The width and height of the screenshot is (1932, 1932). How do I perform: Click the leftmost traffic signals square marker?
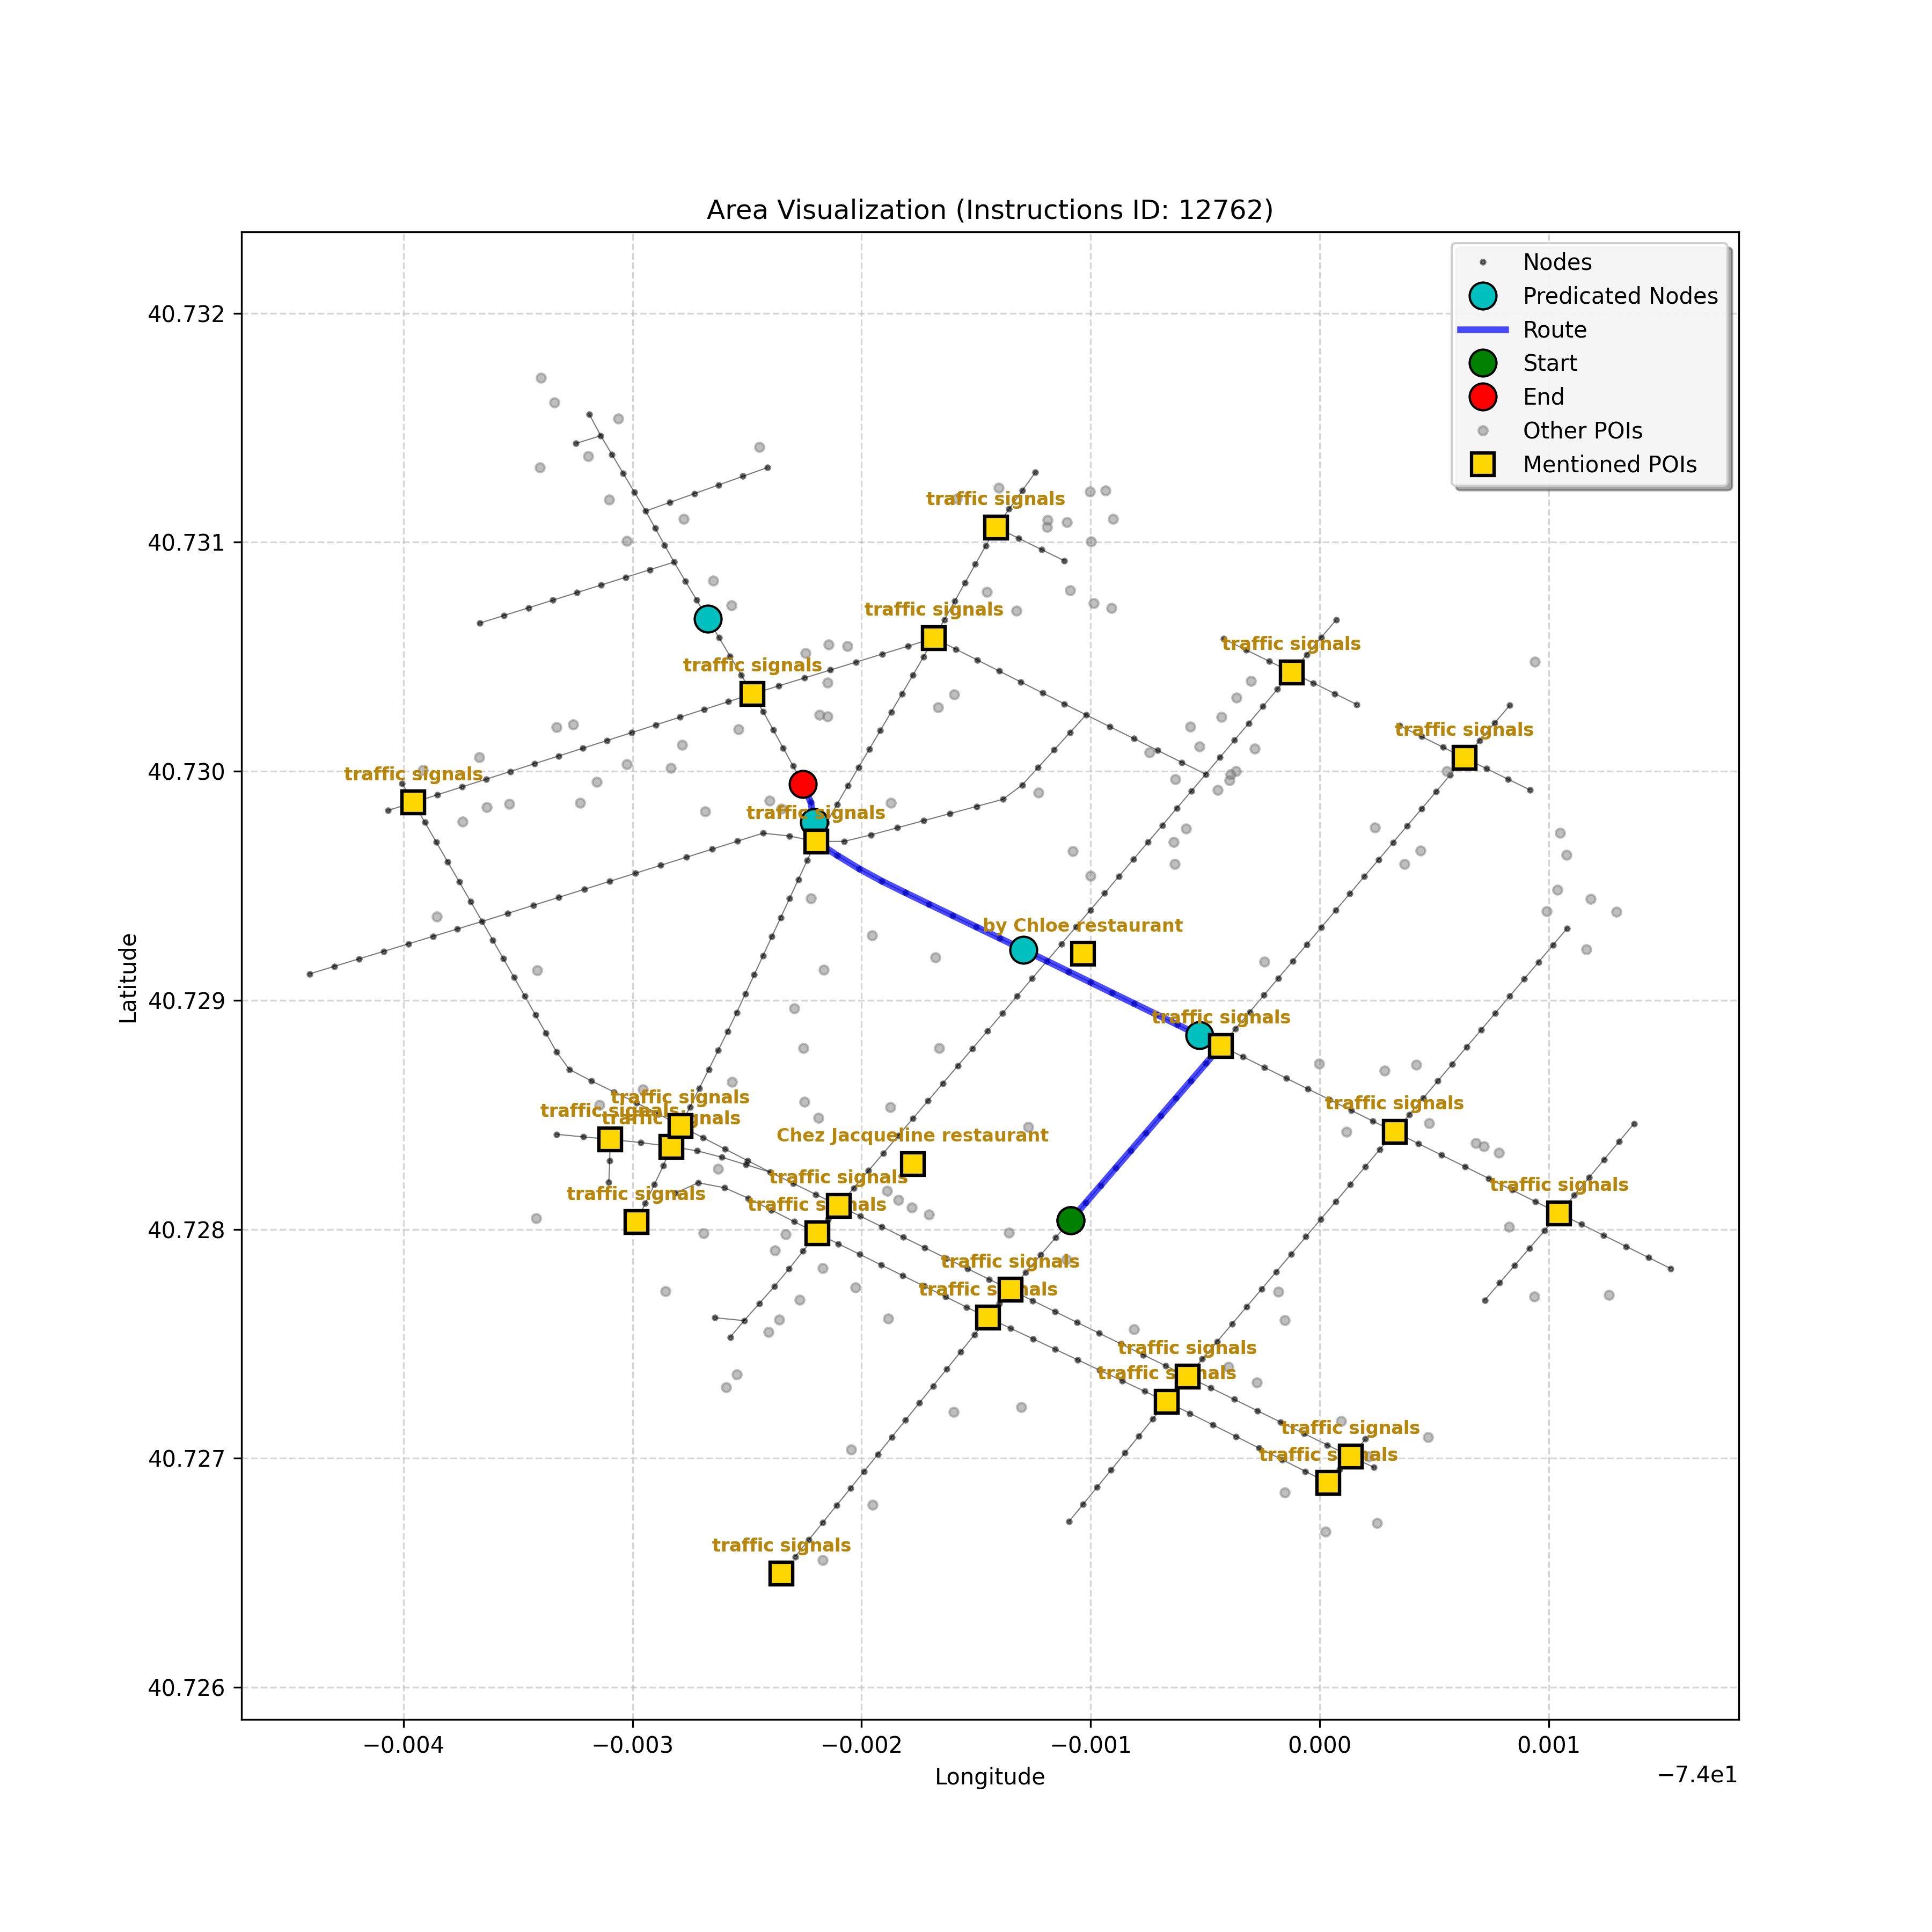[413, 802]
